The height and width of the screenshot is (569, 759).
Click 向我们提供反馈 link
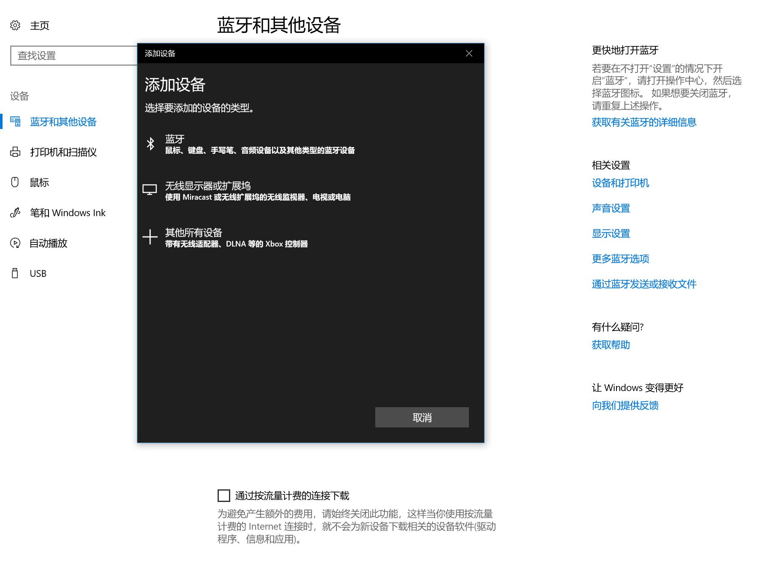(x=625, y=405)
